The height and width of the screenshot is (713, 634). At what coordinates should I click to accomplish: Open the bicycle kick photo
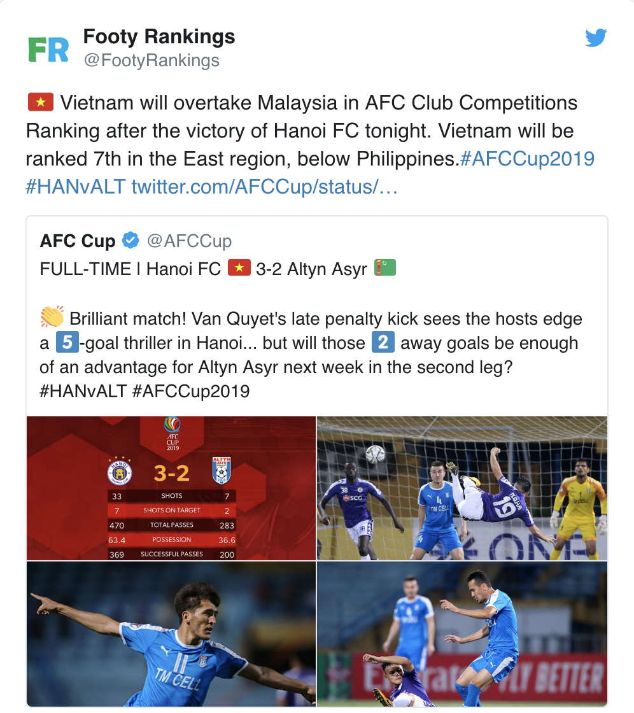tap(462, 488)
